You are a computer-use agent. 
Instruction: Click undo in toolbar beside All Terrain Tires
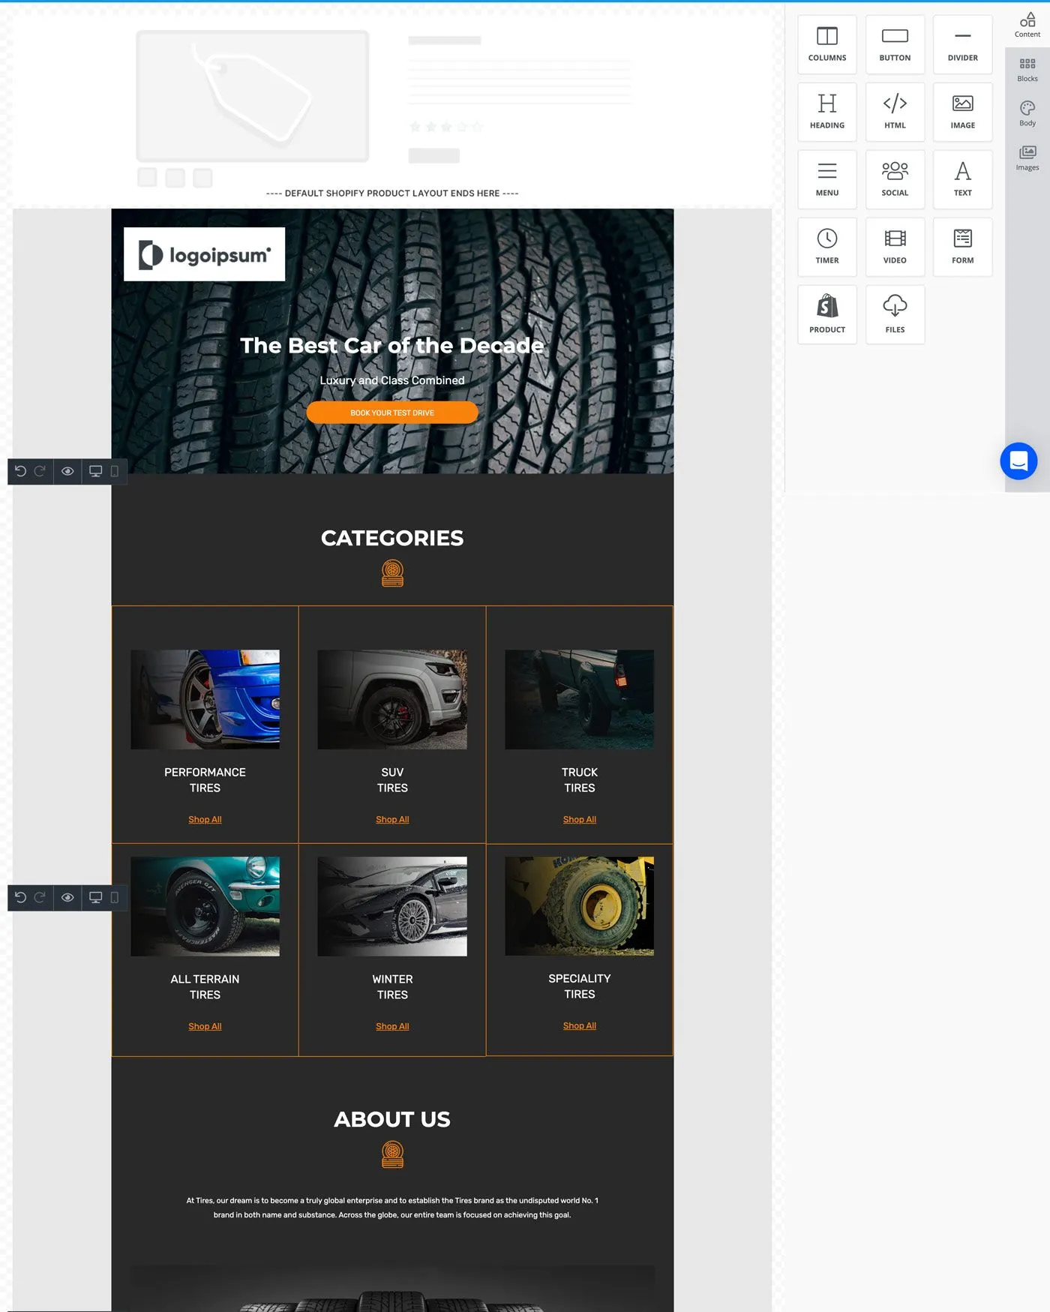[x=20, y=897]
